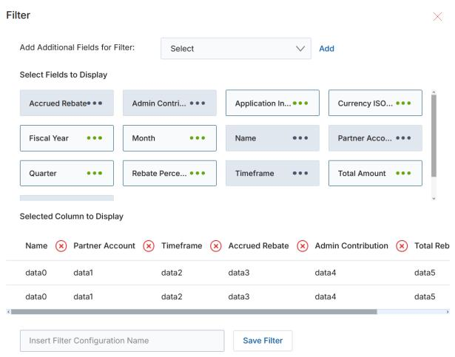Remove the Admin Contribution column
Viewport: 455px width, 357px height.
402,246
